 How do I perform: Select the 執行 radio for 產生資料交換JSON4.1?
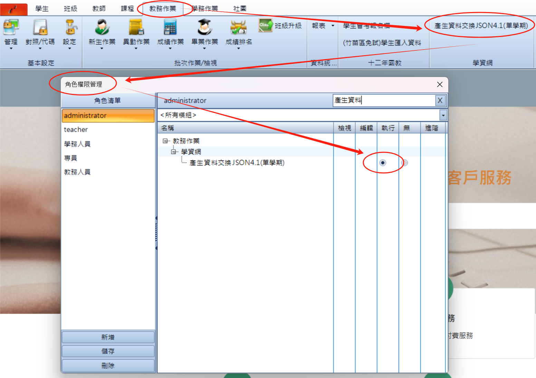click(383, 163)
